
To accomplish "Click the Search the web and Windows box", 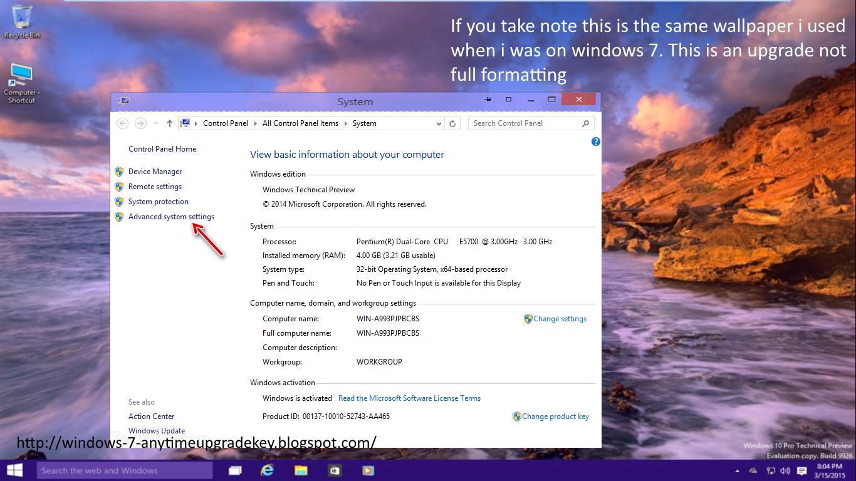I will tap(125, 470).
